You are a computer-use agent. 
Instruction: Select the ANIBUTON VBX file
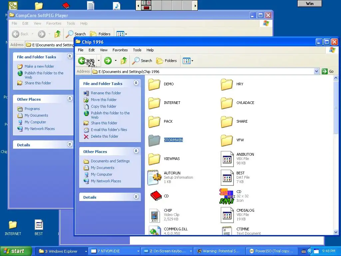click(237, 159)
